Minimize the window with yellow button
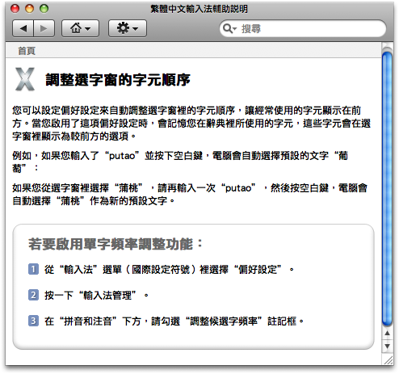 [29, 9]
